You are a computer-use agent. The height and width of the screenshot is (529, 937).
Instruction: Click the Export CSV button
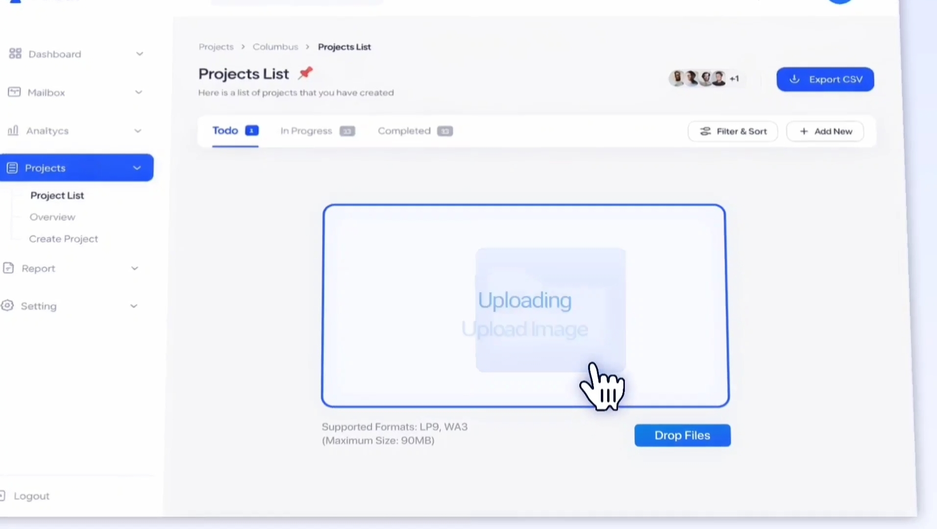coord(824,79)
